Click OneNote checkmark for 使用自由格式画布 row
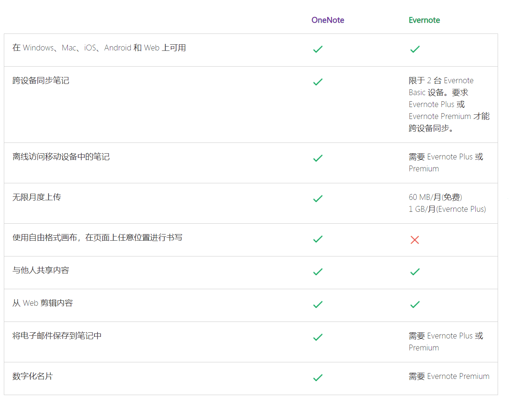The image size is (510, 397). [318, 239]
